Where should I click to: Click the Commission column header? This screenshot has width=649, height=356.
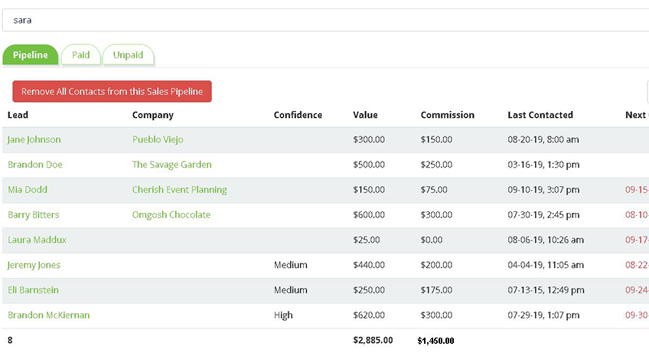tap(448, 115)
